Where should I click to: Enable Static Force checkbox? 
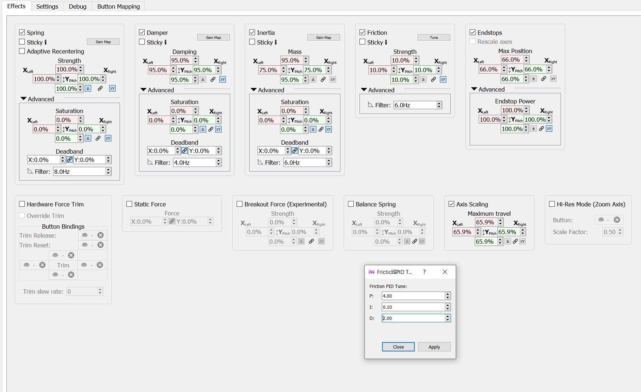point(129,204)
